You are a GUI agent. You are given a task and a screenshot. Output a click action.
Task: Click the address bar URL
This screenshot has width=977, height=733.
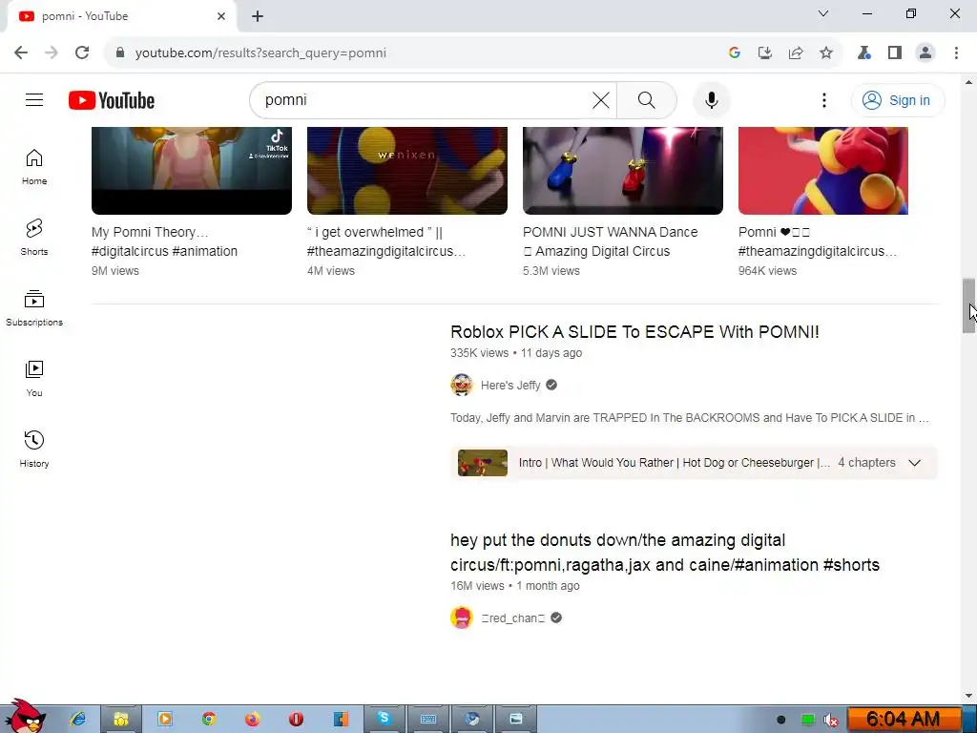(x=260, y=53)
